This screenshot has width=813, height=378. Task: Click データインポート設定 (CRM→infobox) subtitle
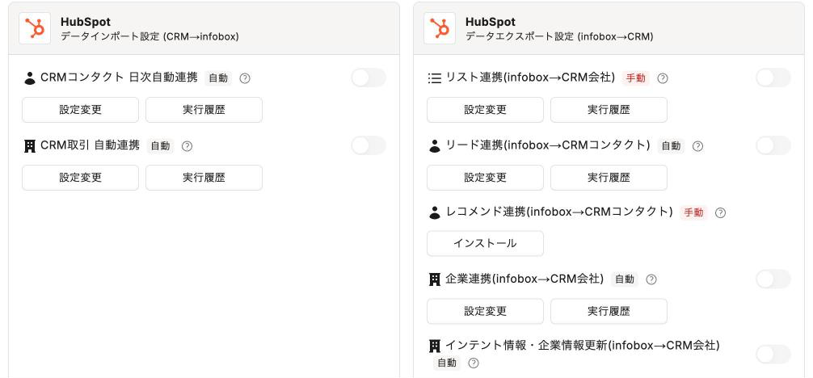coord(150,37)
